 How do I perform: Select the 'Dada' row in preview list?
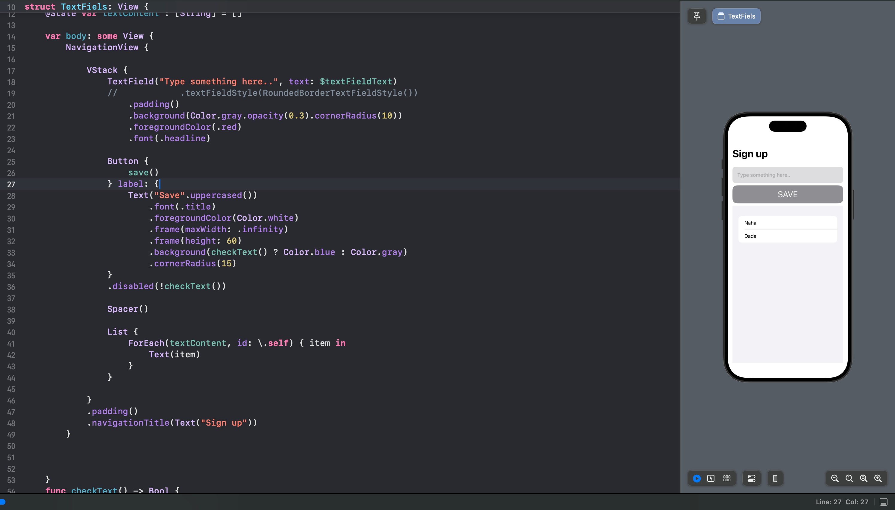click(x=788, y=236)
